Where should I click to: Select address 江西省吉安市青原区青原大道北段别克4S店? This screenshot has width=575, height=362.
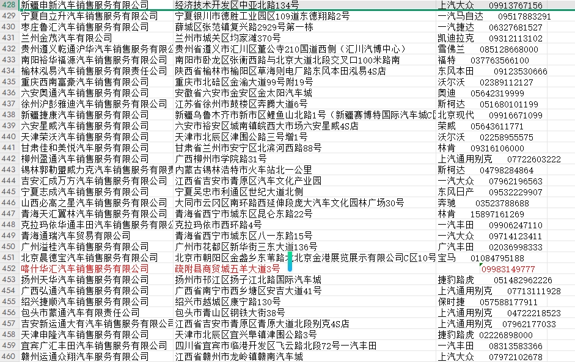coord(262,324)
